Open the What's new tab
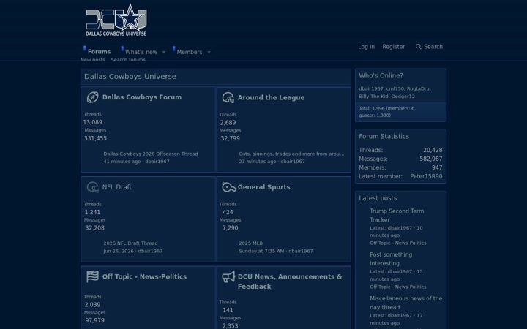Image resolution: width=527 pixels, height=329 pixels. coord(141,52)
